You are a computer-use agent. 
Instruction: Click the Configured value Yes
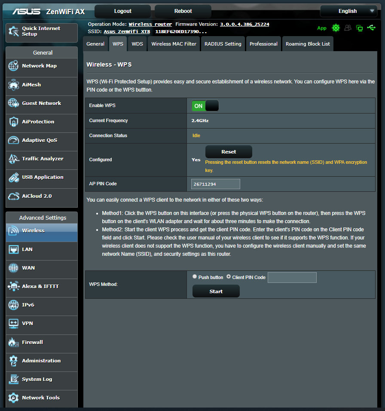tap(196, 159)
